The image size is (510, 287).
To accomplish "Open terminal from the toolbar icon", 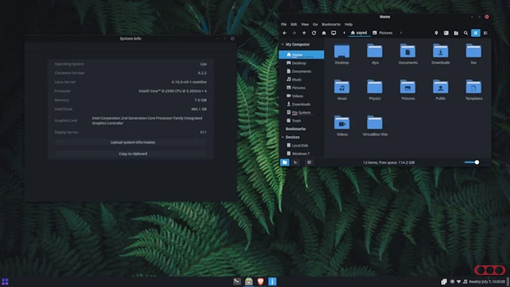I will tap(446, 33).
